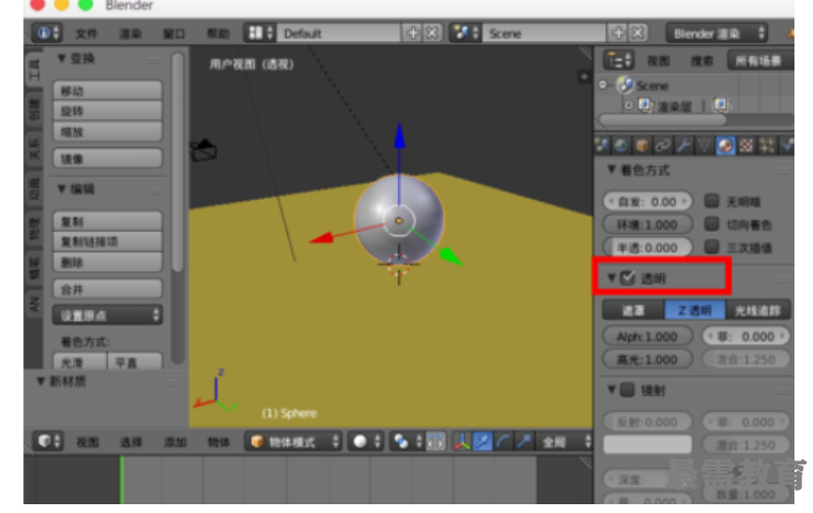Click the 渲染层 render layers icon
The image size is (813, 513).
click(x=645, y=105)
